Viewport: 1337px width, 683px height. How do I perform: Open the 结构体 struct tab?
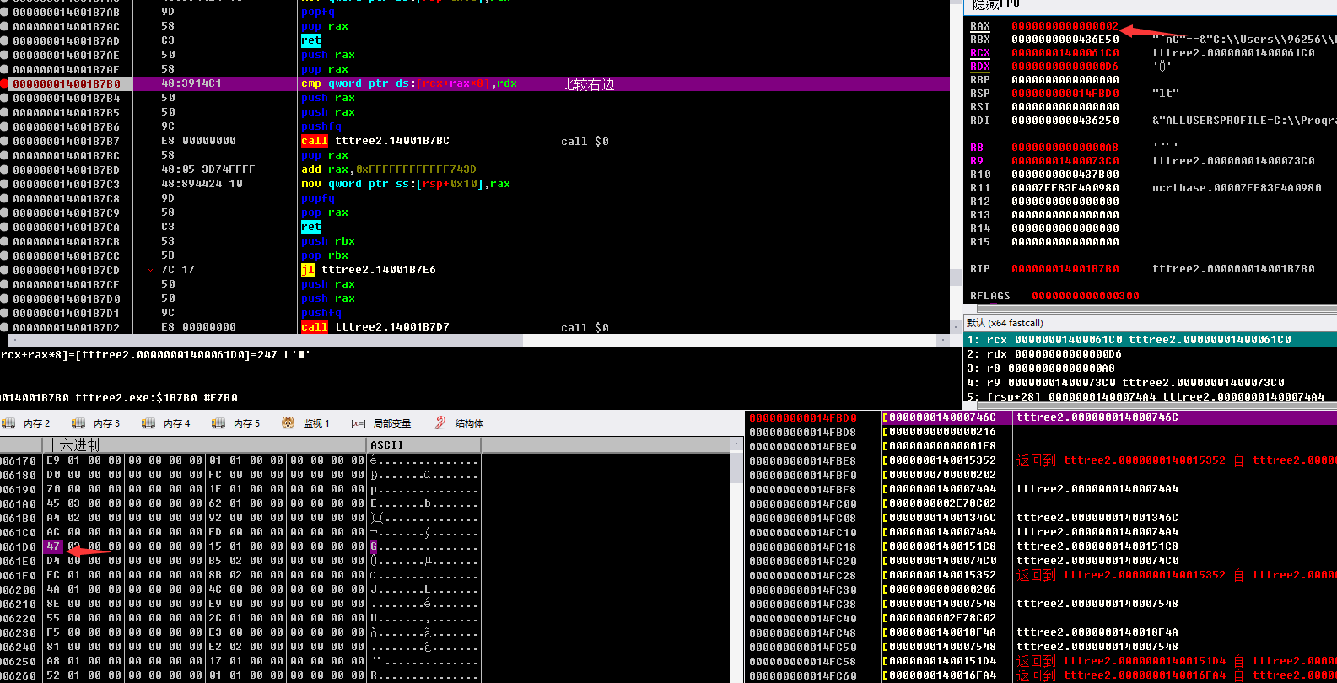(459, 423)
